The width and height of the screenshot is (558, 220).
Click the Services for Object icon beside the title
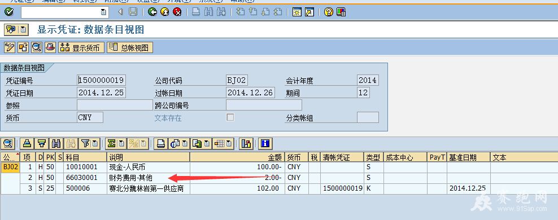pyautogui.click(x=11, y=29)
